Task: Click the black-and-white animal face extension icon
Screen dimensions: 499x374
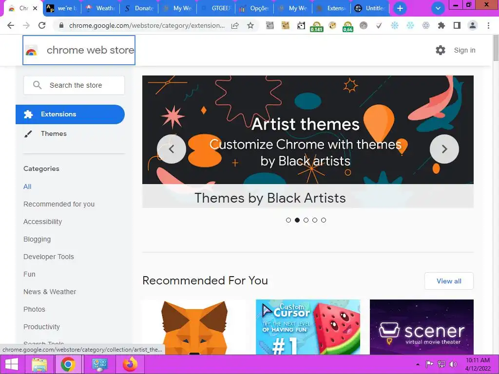Action: pos(301,25)
